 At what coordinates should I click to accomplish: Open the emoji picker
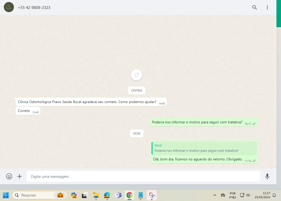tap(9, 176)
